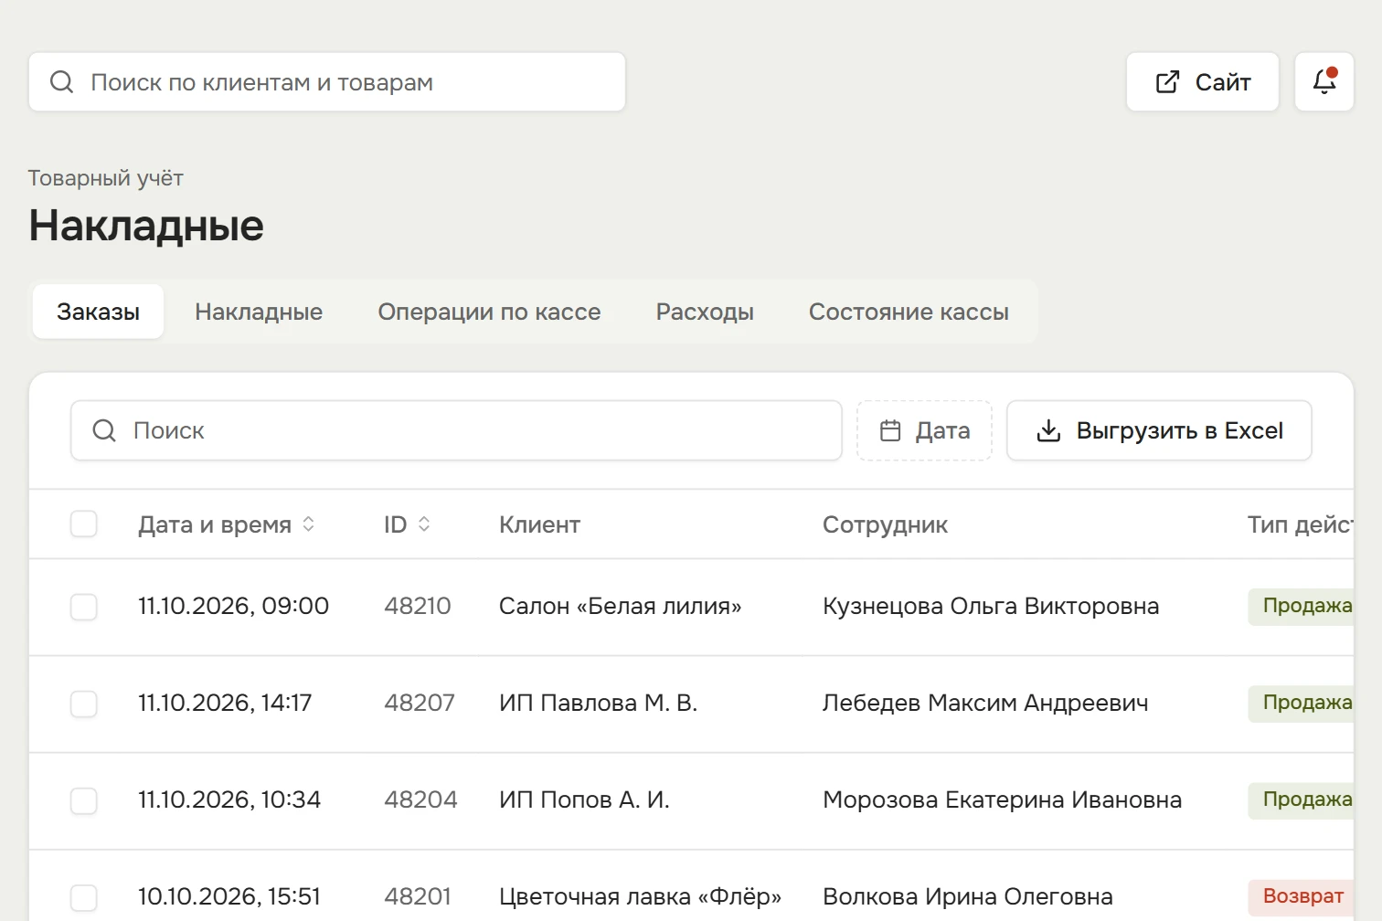Viewport: 1382px width, 921px height.
Task: Click the Возврат badge in row 48201
Action: coord(1302,896)
